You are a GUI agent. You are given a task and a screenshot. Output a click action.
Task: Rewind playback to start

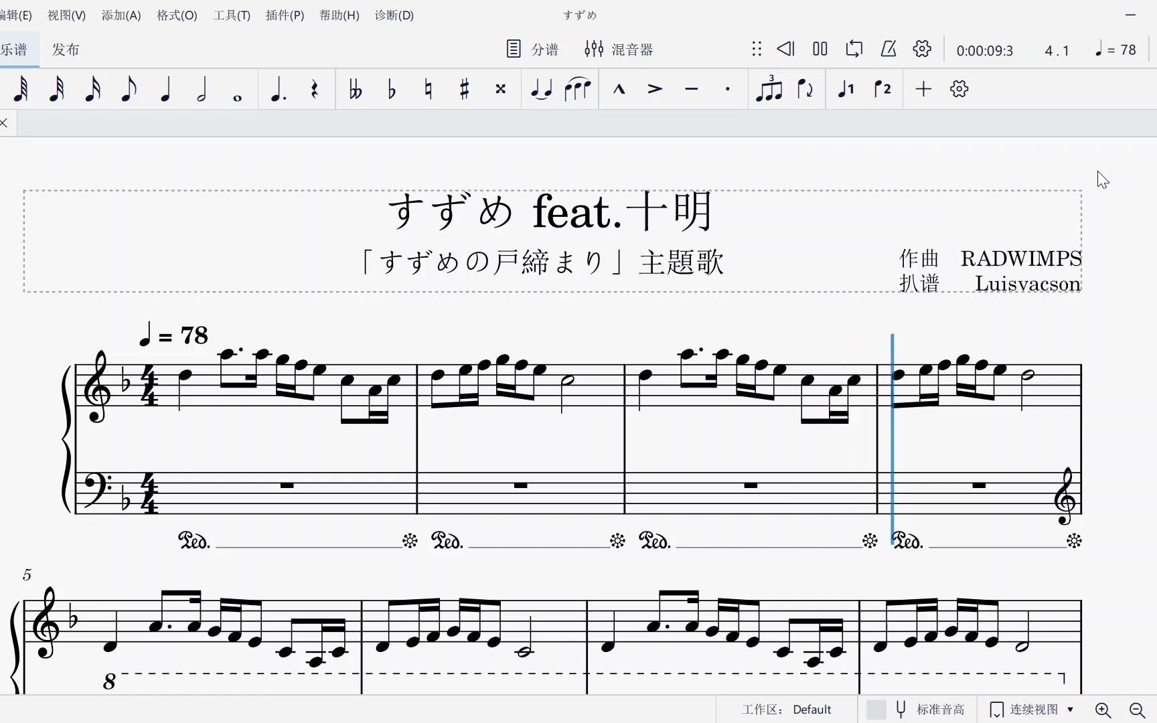(x=786, y=49)
